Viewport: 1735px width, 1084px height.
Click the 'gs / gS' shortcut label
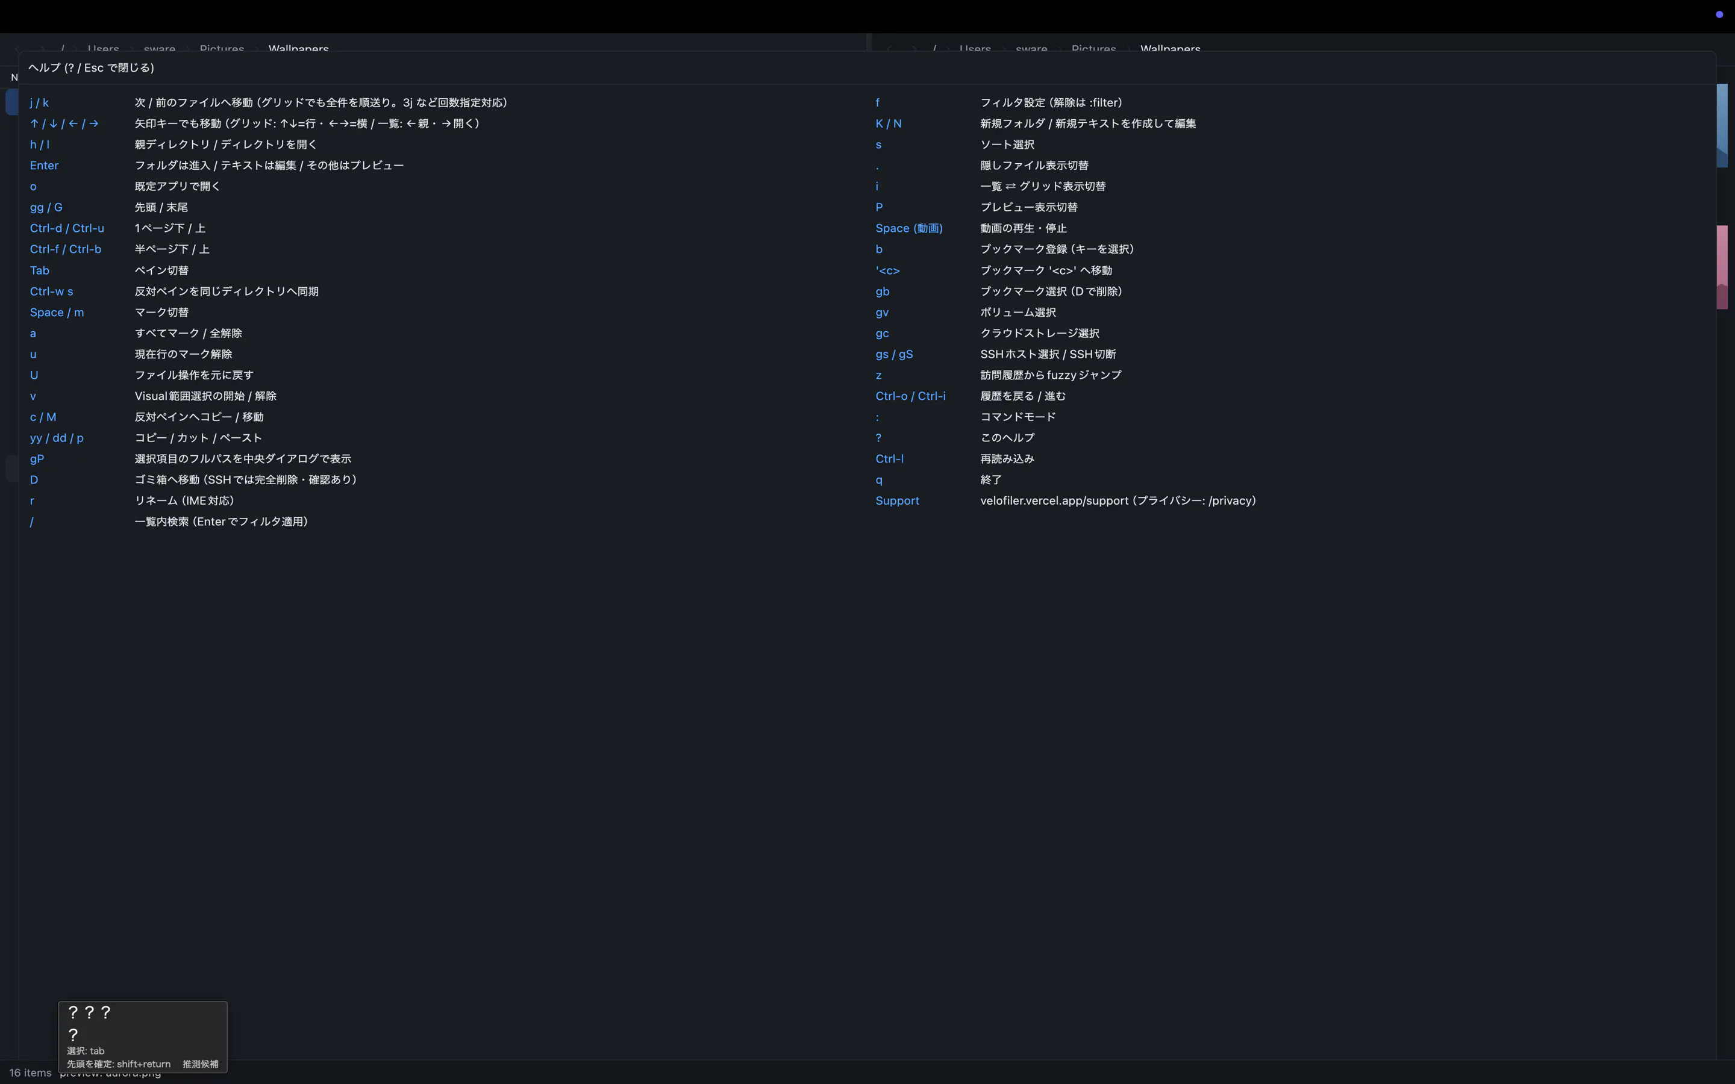(x=894, y=354)
